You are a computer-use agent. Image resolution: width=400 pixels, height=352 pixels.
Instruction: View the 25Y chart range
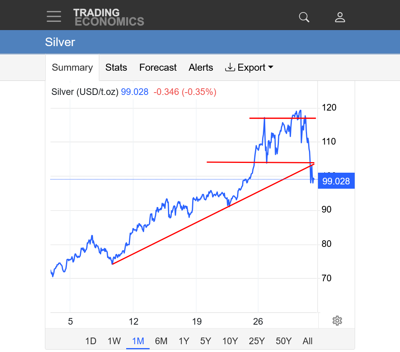pyautogui.click(x=257, y=341)
